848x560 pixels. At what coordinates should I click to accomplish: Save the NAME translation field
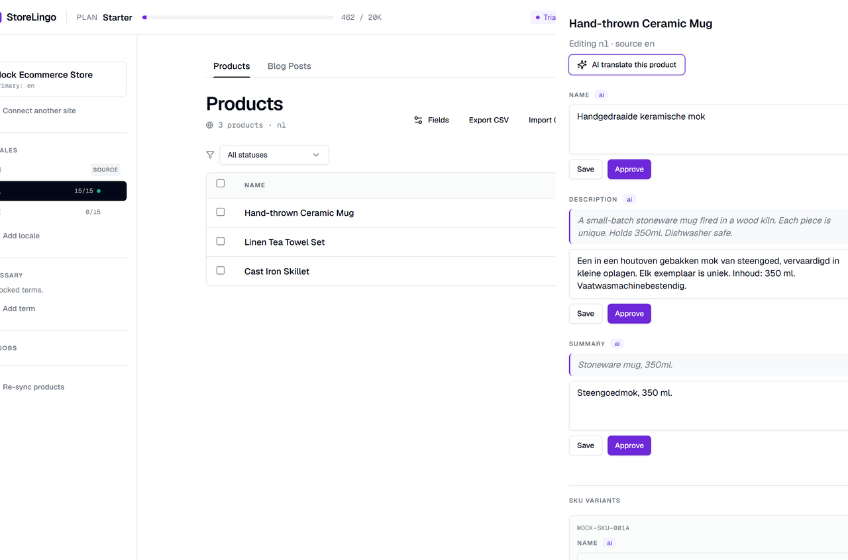[586, 169]
